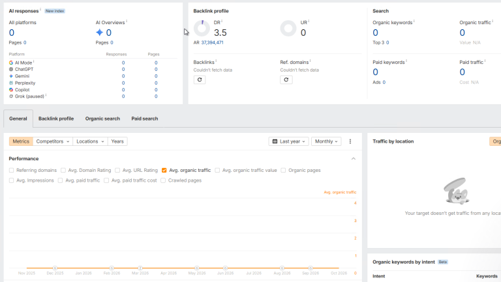The height and width of the screenshot is (282, 501).
Task: Switch to the General tab
Action: click(x=18, y=119)
